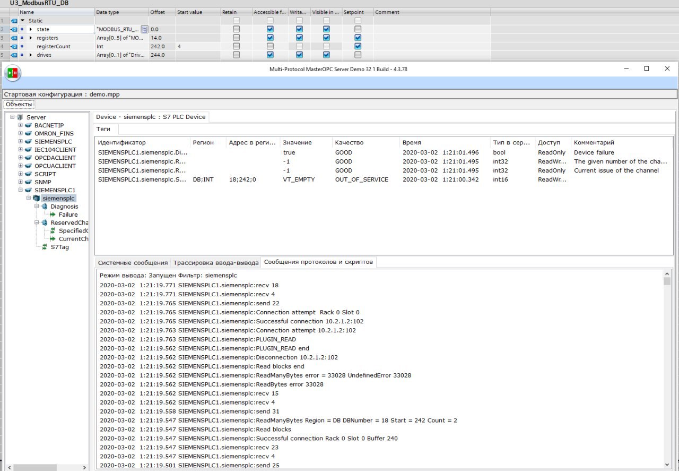This screenshot has height=471, width=679.
Task: Toggle Setpoint checkbox for registerCount row
Action: (358, 46)
